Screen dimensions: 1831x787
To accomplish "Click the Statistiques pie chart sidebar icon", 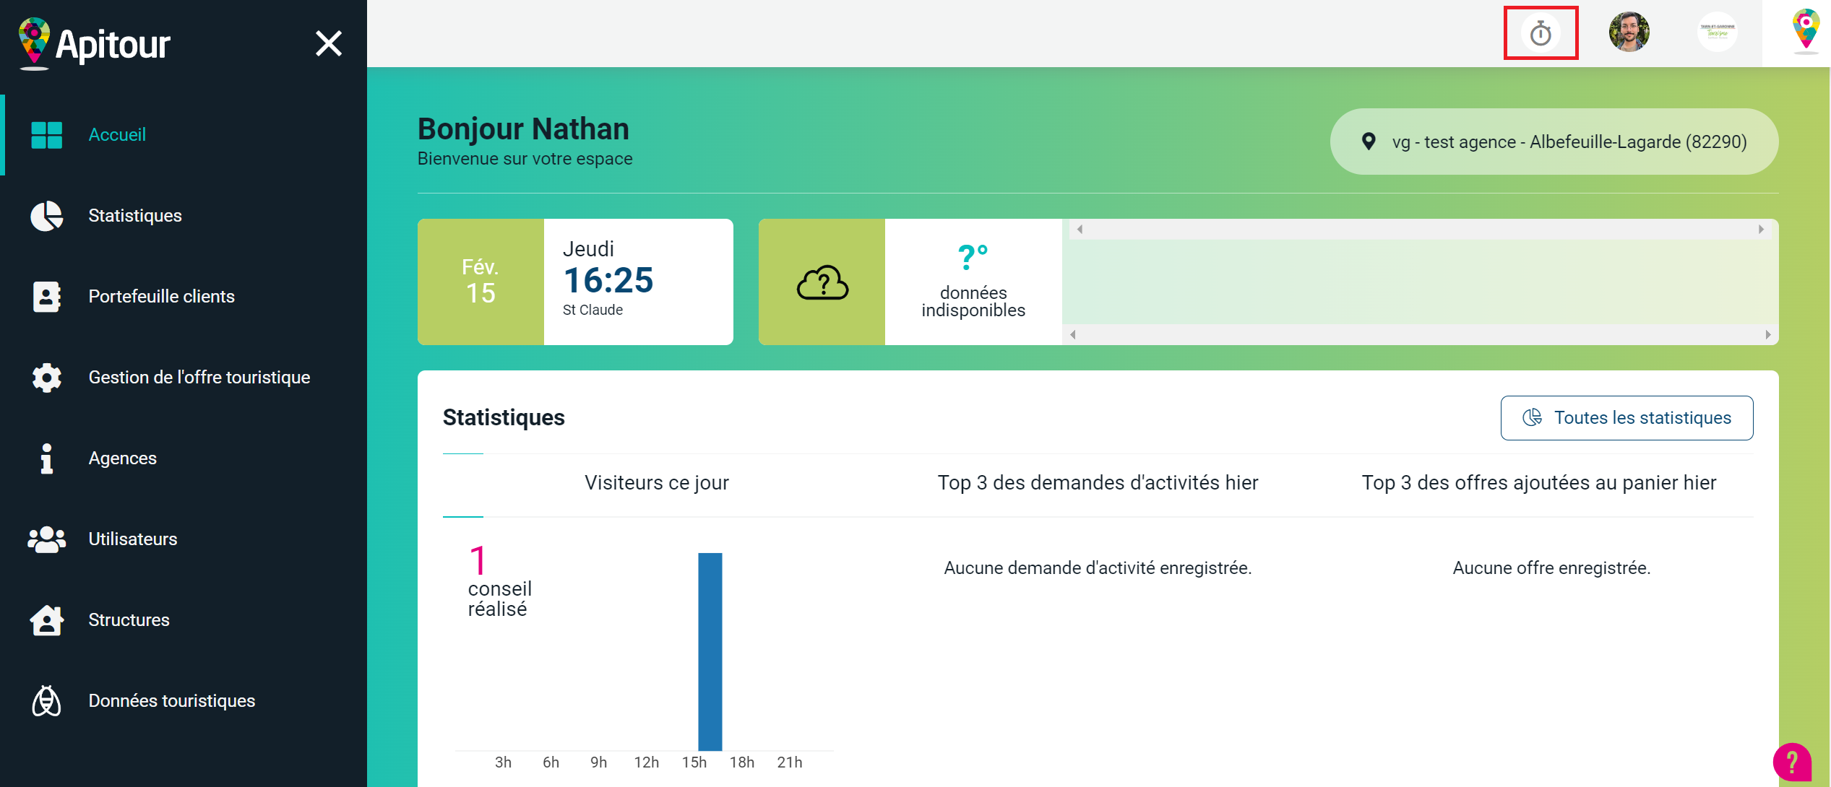I will [x=47, y=216].
